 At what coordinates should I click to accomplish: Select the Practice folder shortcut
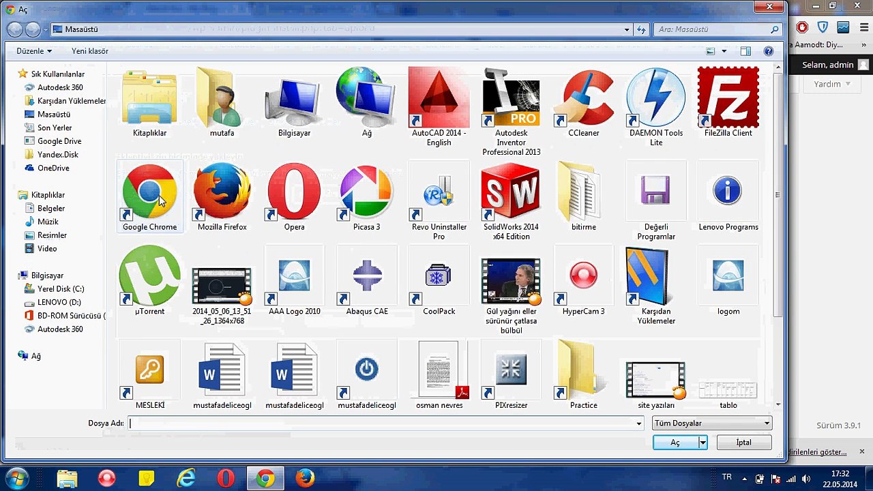583,375
